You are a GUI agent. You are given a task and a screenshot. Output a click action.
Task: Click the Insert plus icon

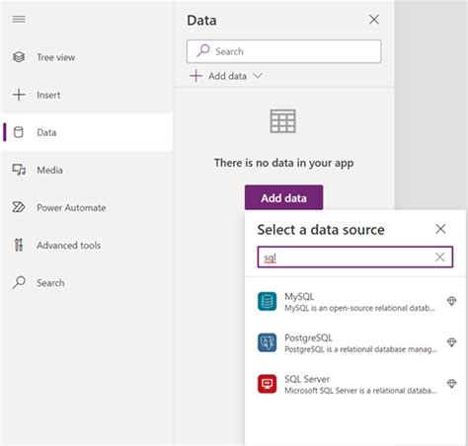[19, 95]
